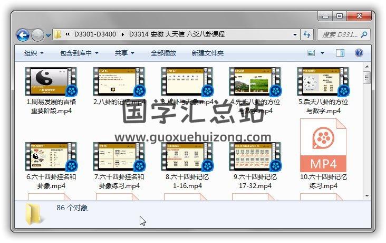Image resolution: width=386 pixels, height=243 pixels.
Task: Click the Back navigation arrow button
Action: coord(23,35)
